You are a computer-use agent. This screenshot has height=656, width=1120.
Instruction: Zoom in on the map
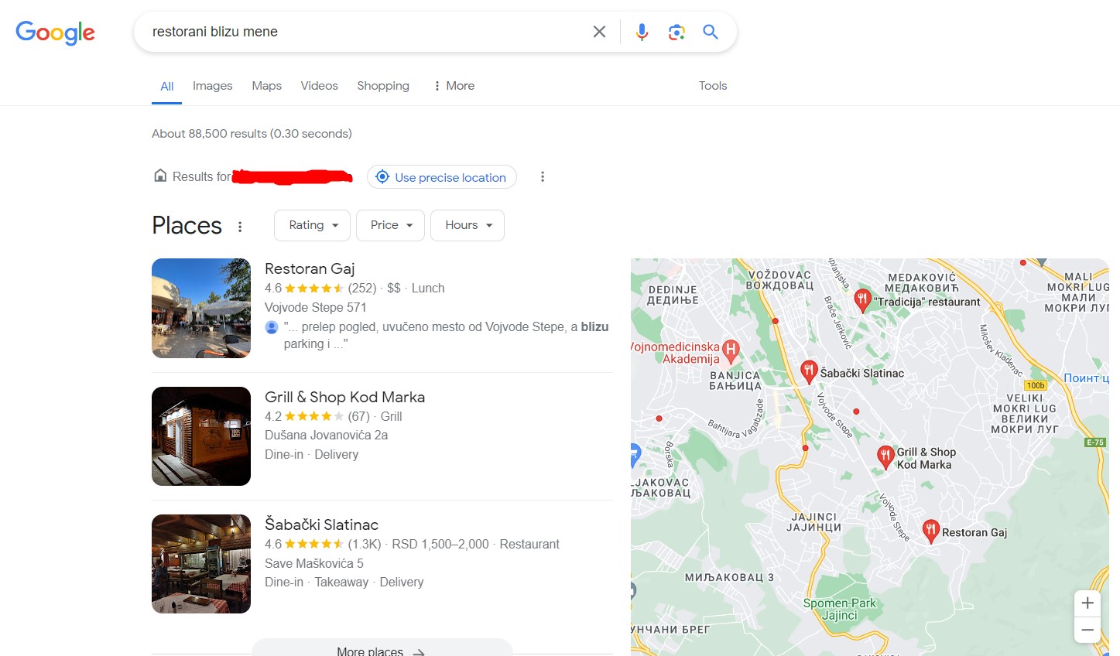tap(1087, 603)
